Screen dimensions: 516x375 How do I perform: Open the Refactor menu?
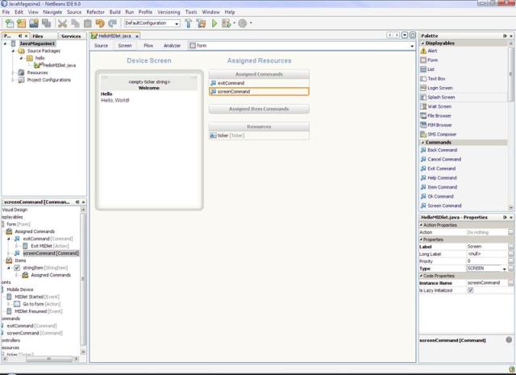95,13
